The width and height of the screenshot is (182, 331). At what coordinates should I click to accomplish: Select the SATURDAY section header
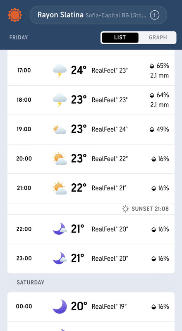[31, 283]
